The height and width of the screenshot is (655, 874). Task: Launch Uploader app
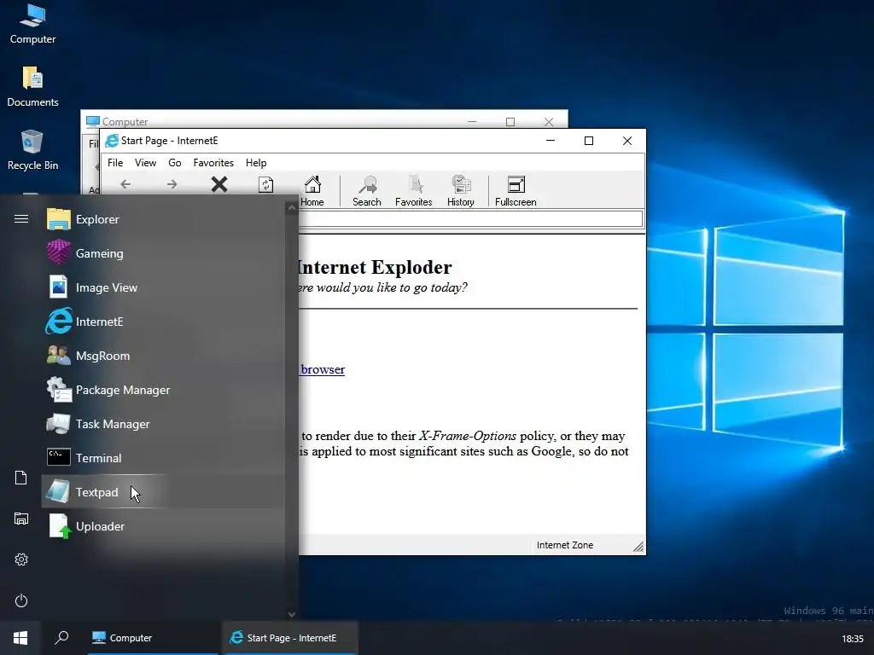click(163, 526)
